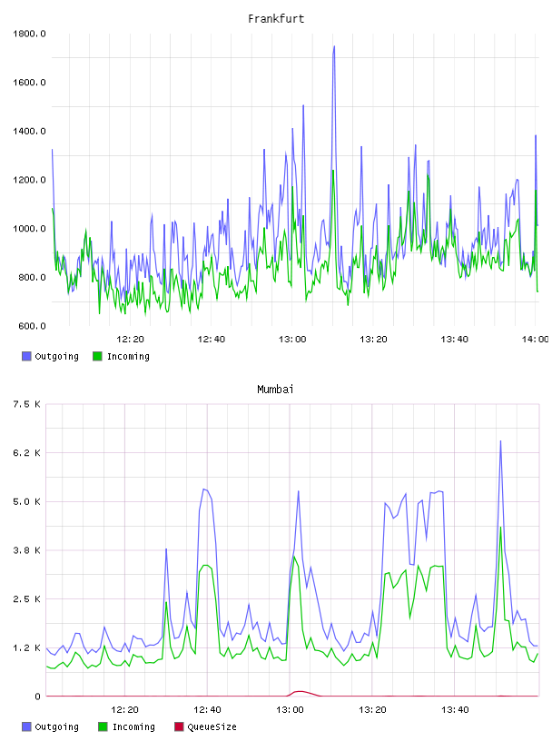Click the 600.0 y-axis label in Frankfurt chart
Image resolution: width=552 pixels, height=741 pixels.
point(32,326)
